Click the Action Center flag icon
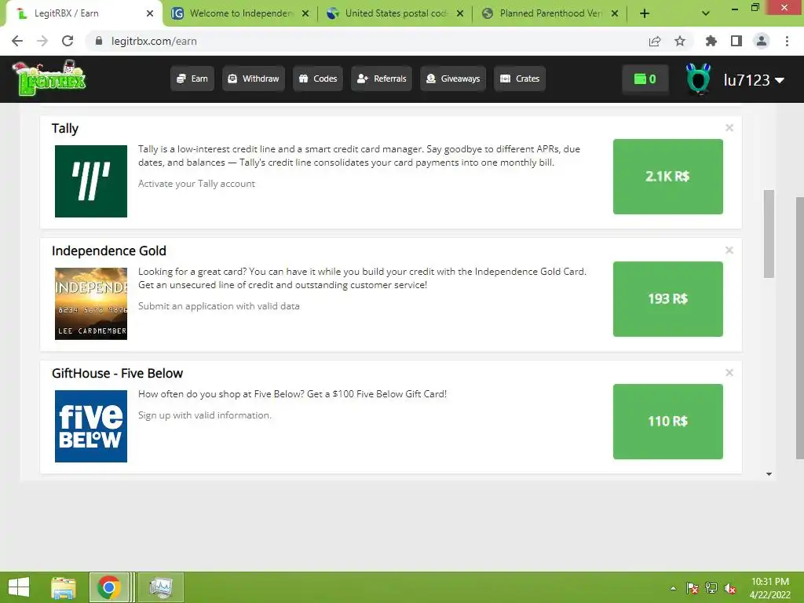The image size is (804, 603). click(x=692, y=588)
